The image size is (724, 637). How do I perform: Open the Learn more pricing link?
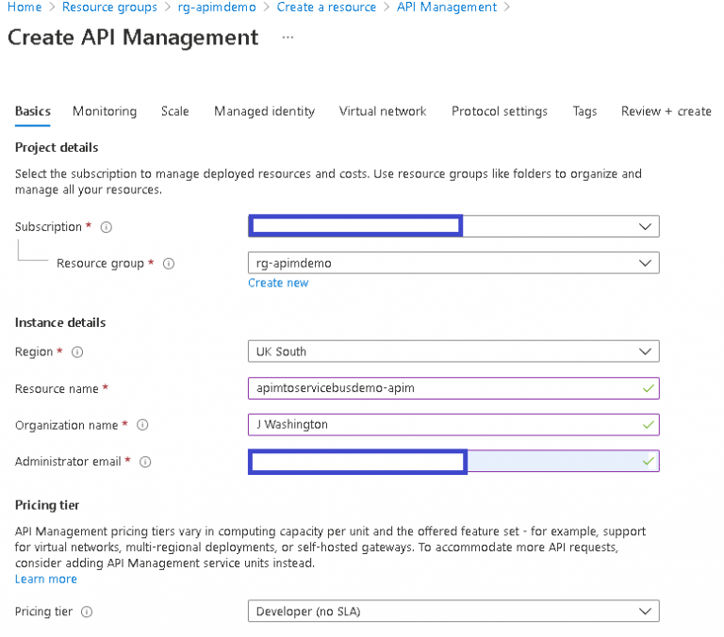pos(45,579)
